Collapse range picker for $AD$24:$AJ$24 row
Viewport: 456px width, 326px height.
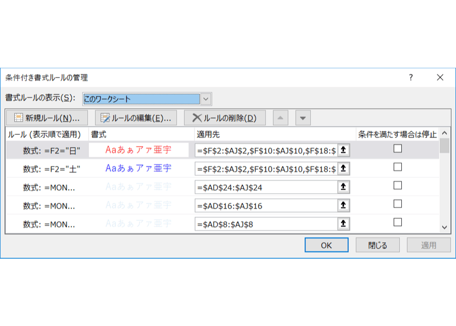click(343, 187)
